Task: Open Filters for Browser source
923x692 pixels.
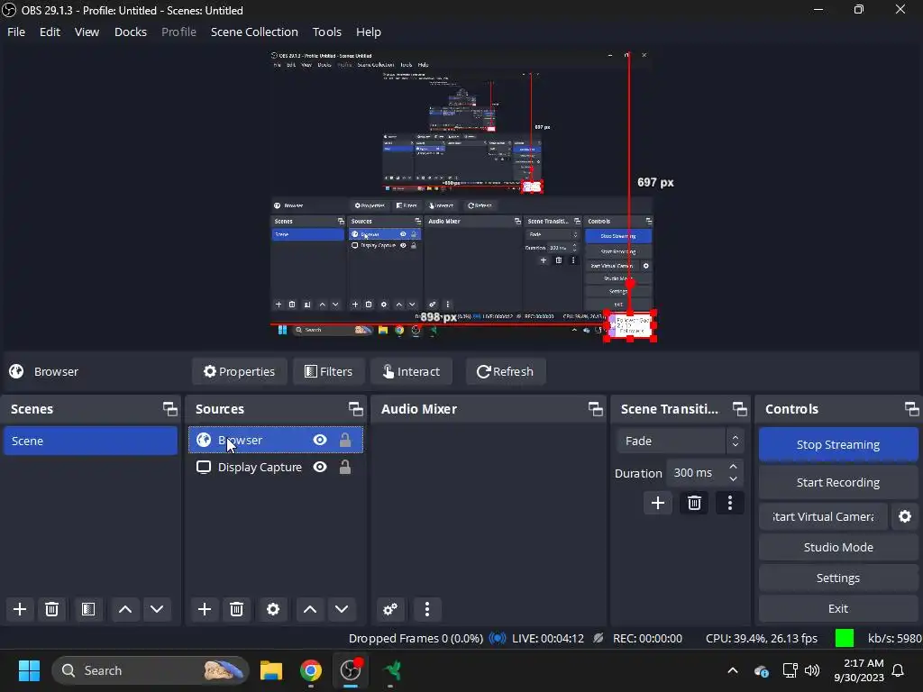Action: pos(328,371)
